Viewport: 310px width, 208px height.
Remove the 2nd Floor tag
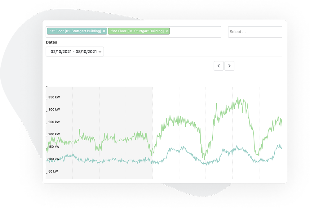pyautogui.click(x=167, y=31)
